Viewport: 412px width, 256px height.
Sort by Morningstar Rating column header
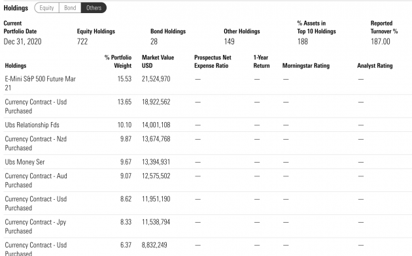[x=306, y=65]
